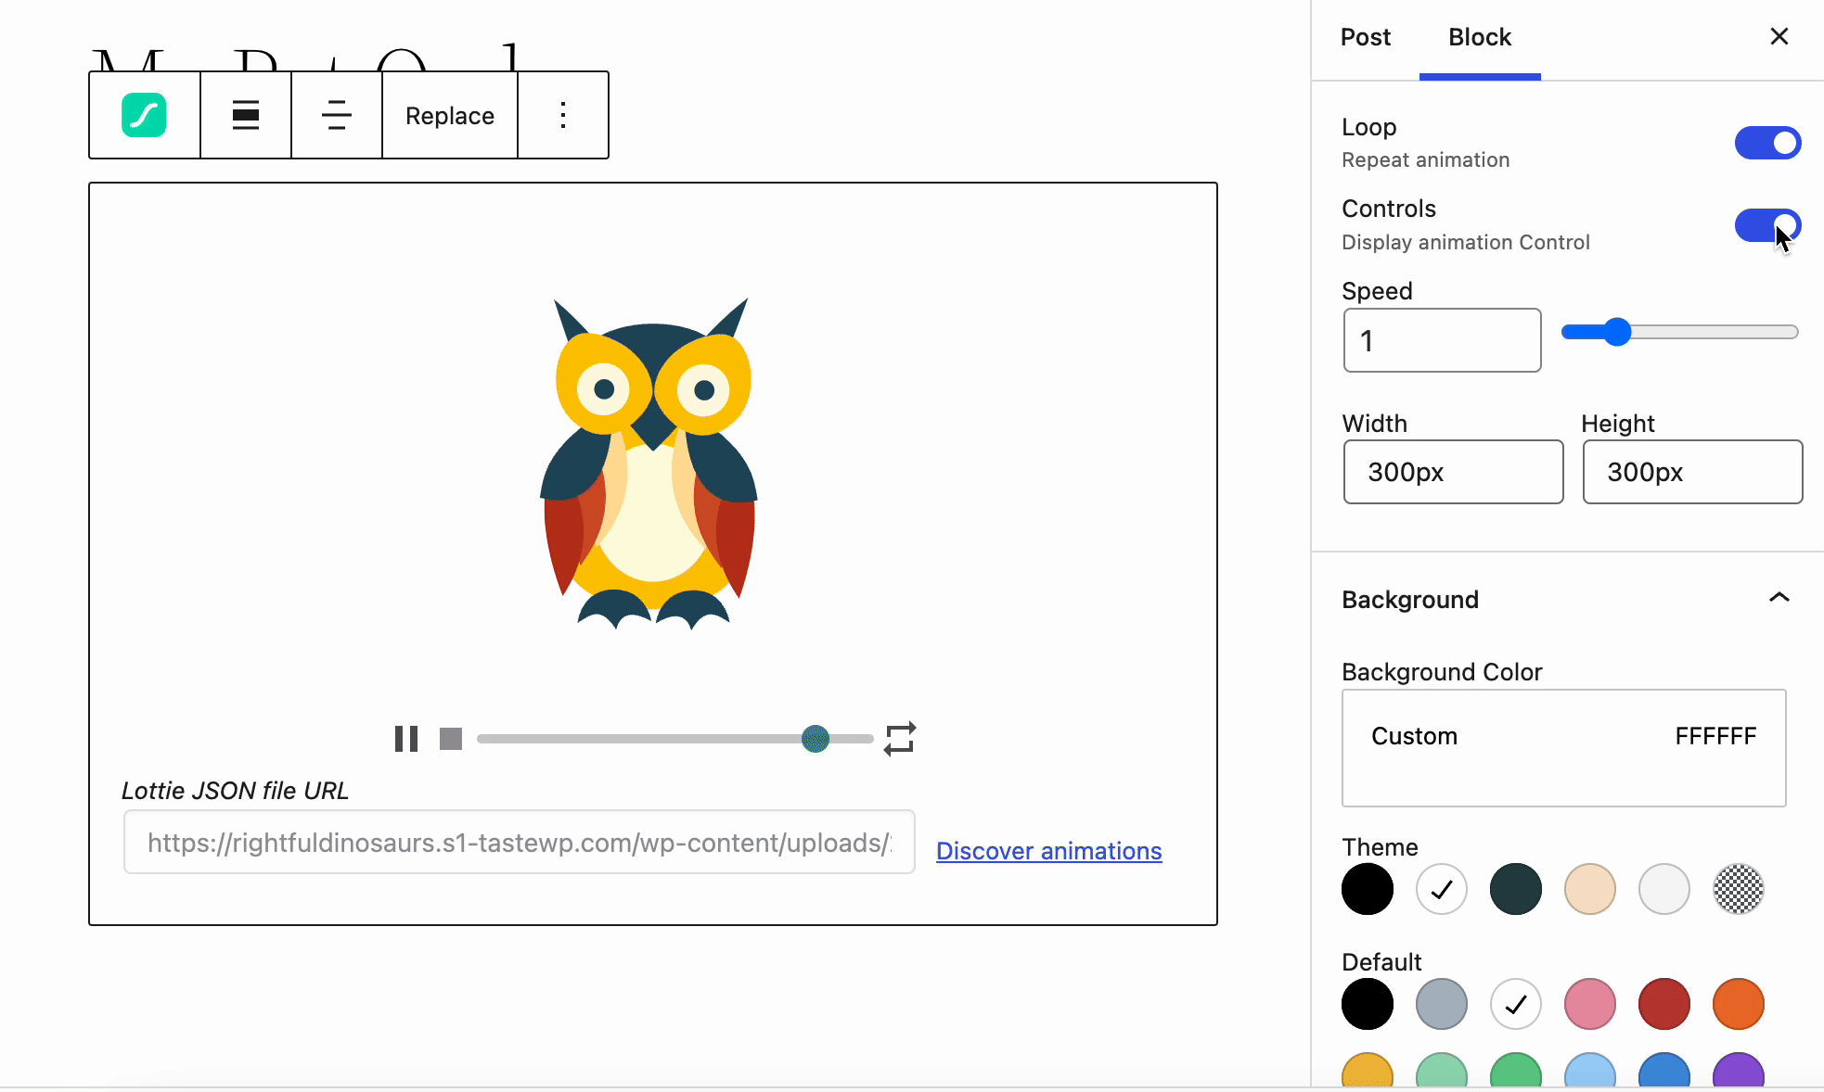Click the Lottie block type icon
This screenshot has height=1092, width=1824.
tap(144, 115)
